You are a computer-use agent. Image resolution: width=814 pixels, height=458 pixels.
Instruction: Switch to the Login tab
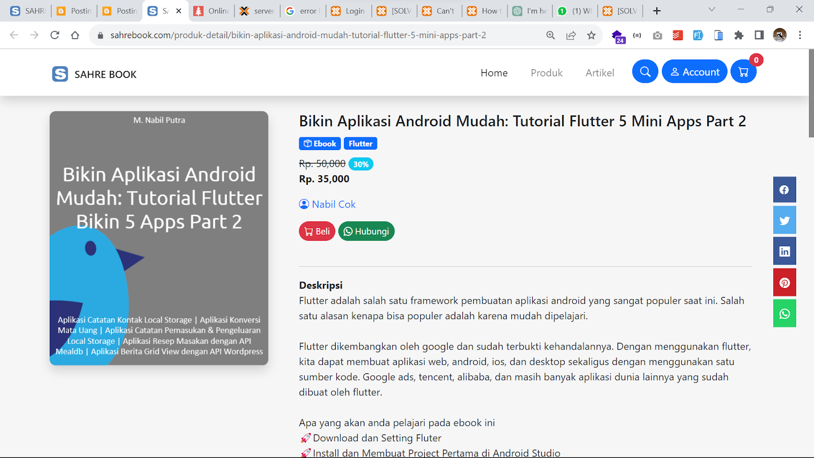tap(348, 11)
